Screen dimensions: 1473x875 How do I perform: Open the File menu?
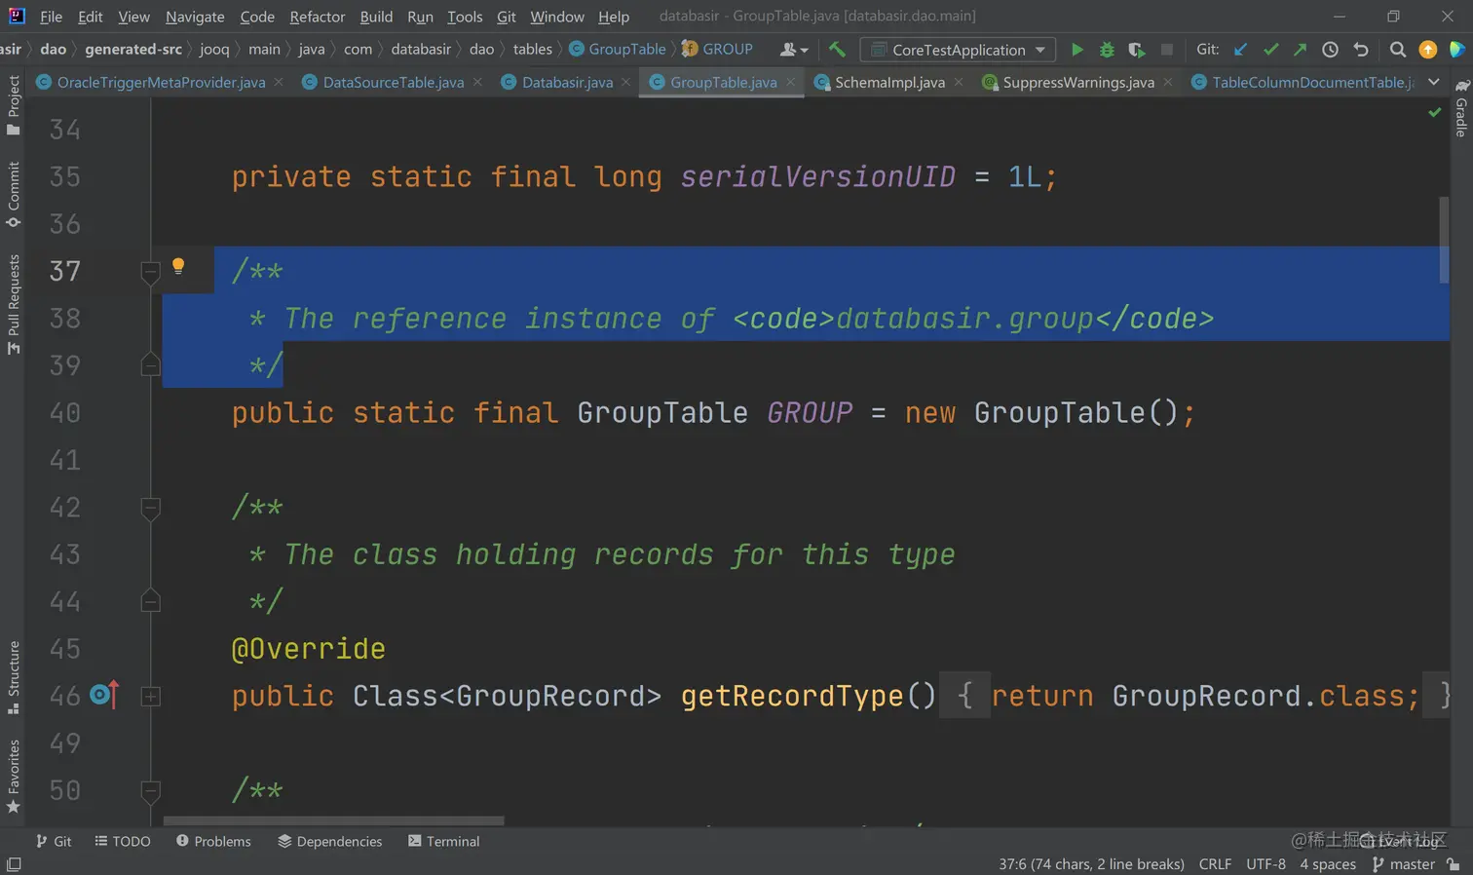[x=51, y=17]
